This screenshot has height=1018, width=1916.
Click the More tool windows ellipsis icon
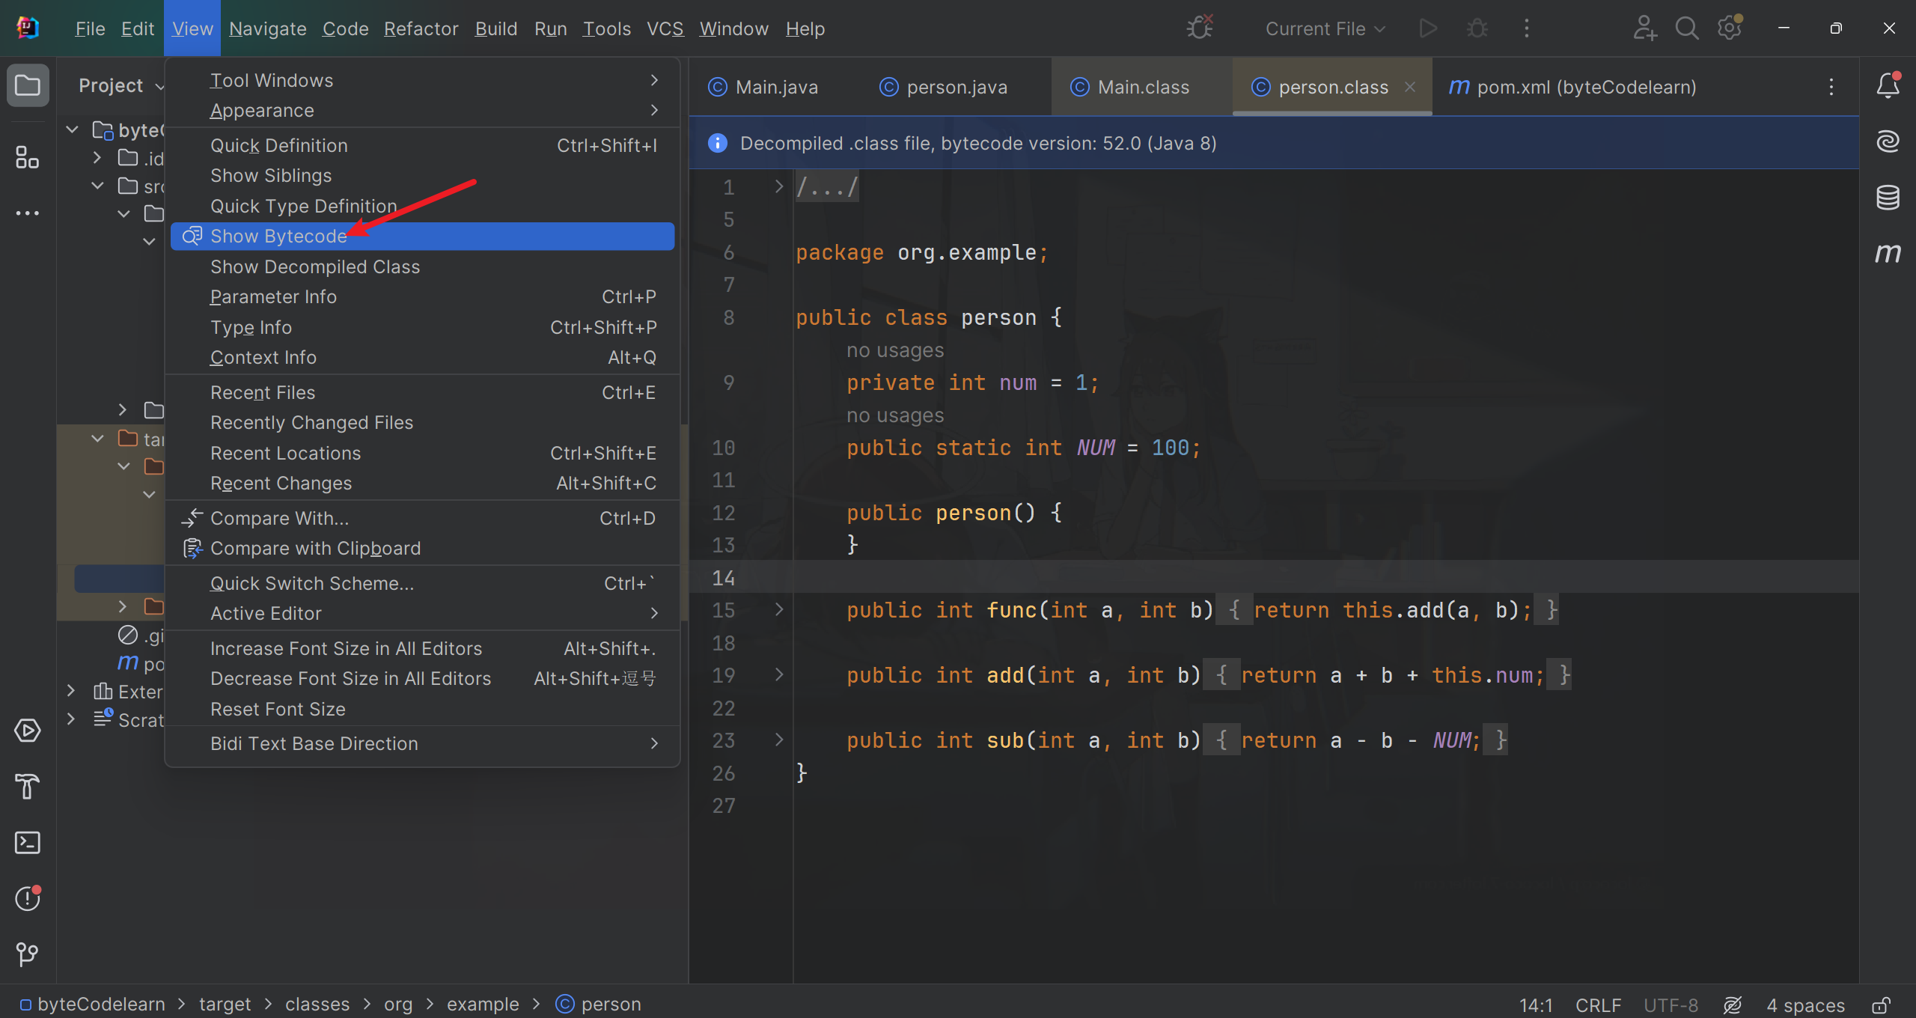click(28, 213)
